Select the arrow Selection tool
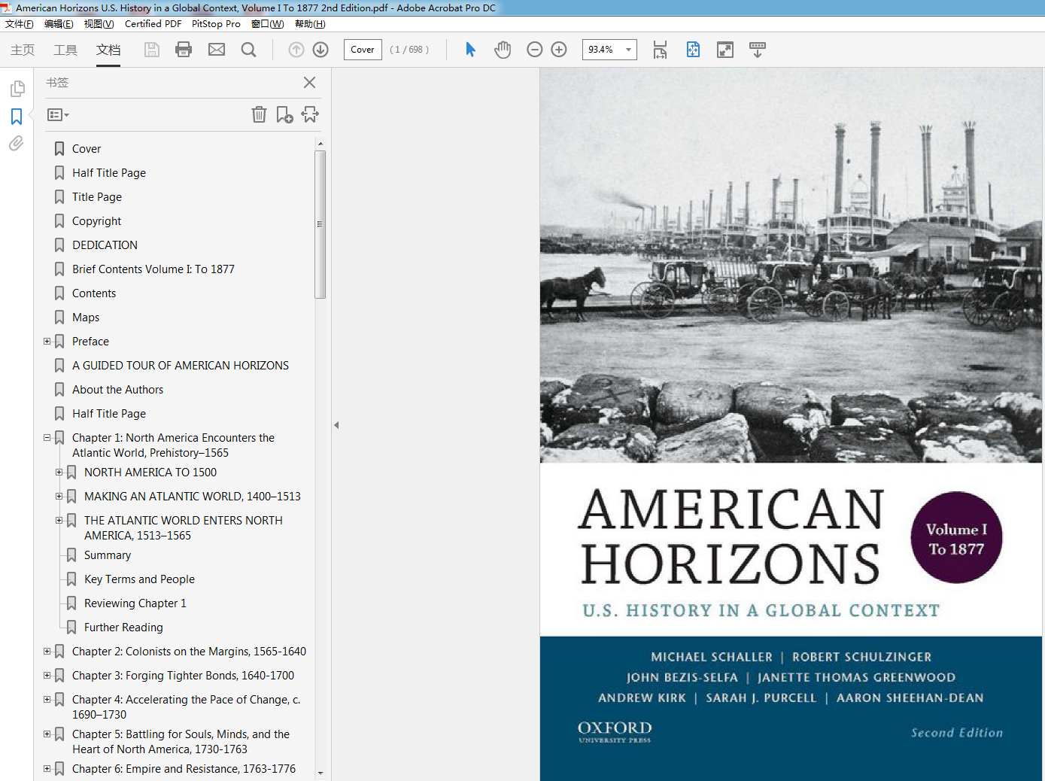1045x781 pixels. [x=471, y=50]
